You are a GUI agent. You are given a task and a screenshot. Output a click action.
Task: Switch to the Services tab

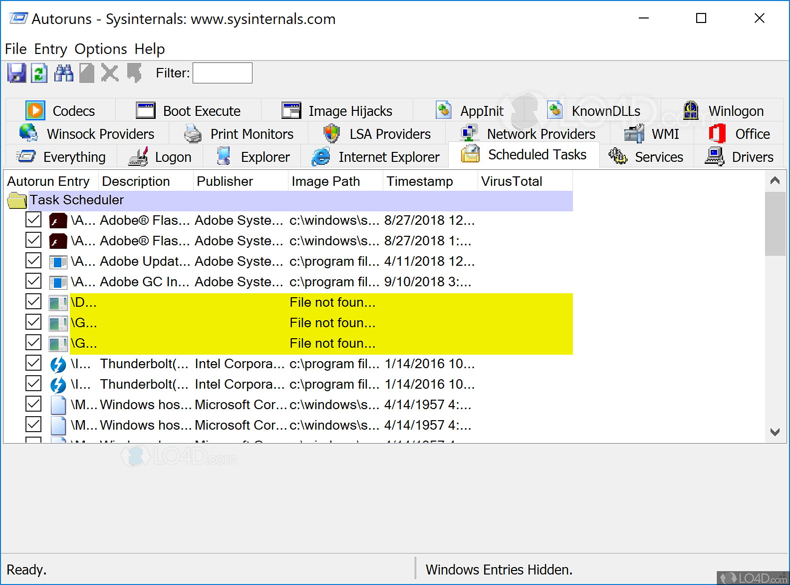click(x=647, y=157)
